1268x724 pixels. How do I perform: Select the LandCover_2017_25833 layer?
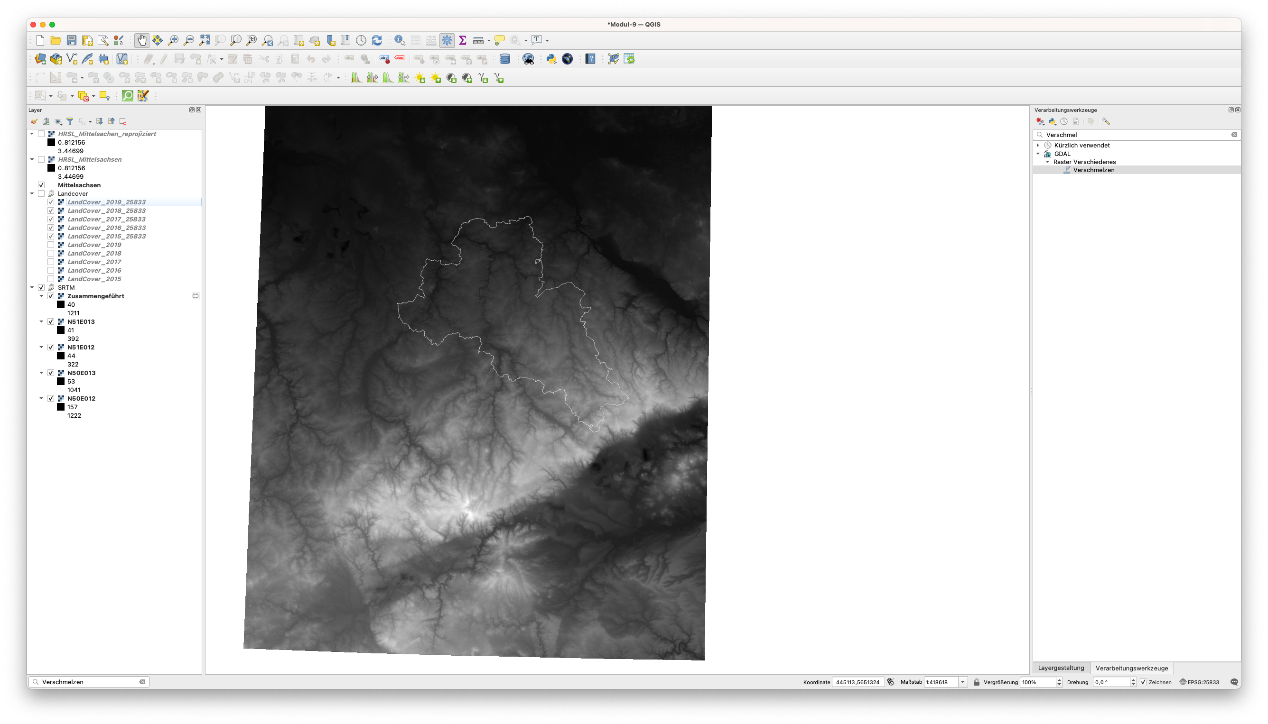click(x=106, y=220)
